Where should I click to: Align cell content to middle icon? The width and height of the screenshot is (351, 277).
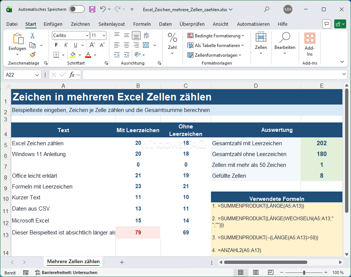[x=127, y=35]
